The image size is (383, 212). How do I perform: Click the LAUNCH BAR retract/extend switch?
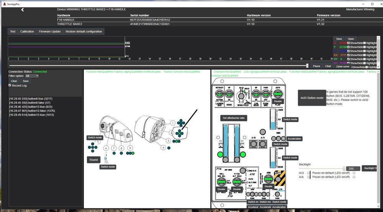point(219,94)
